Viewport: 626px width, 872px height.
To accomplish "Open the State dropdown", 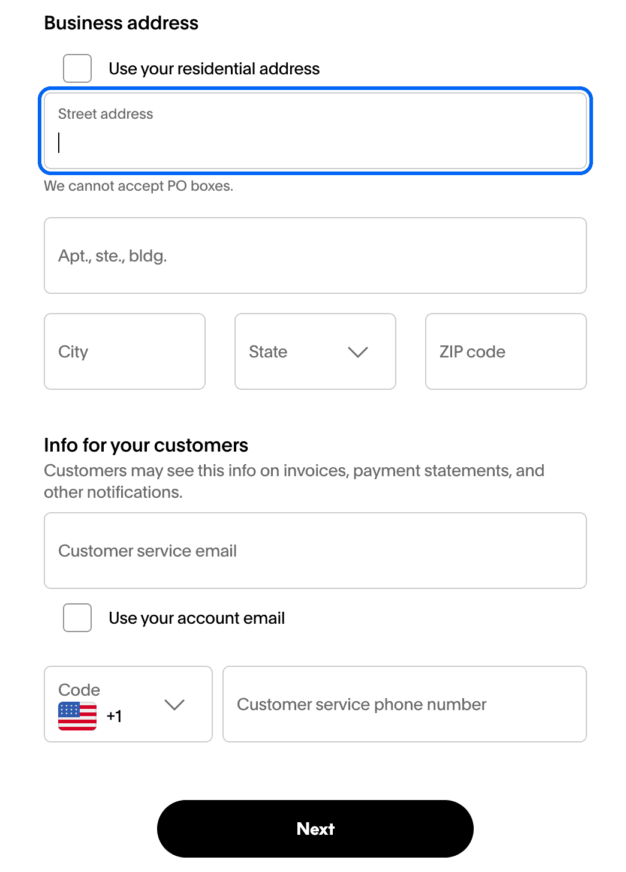I will pyautogui.click(x=315, y=351).
